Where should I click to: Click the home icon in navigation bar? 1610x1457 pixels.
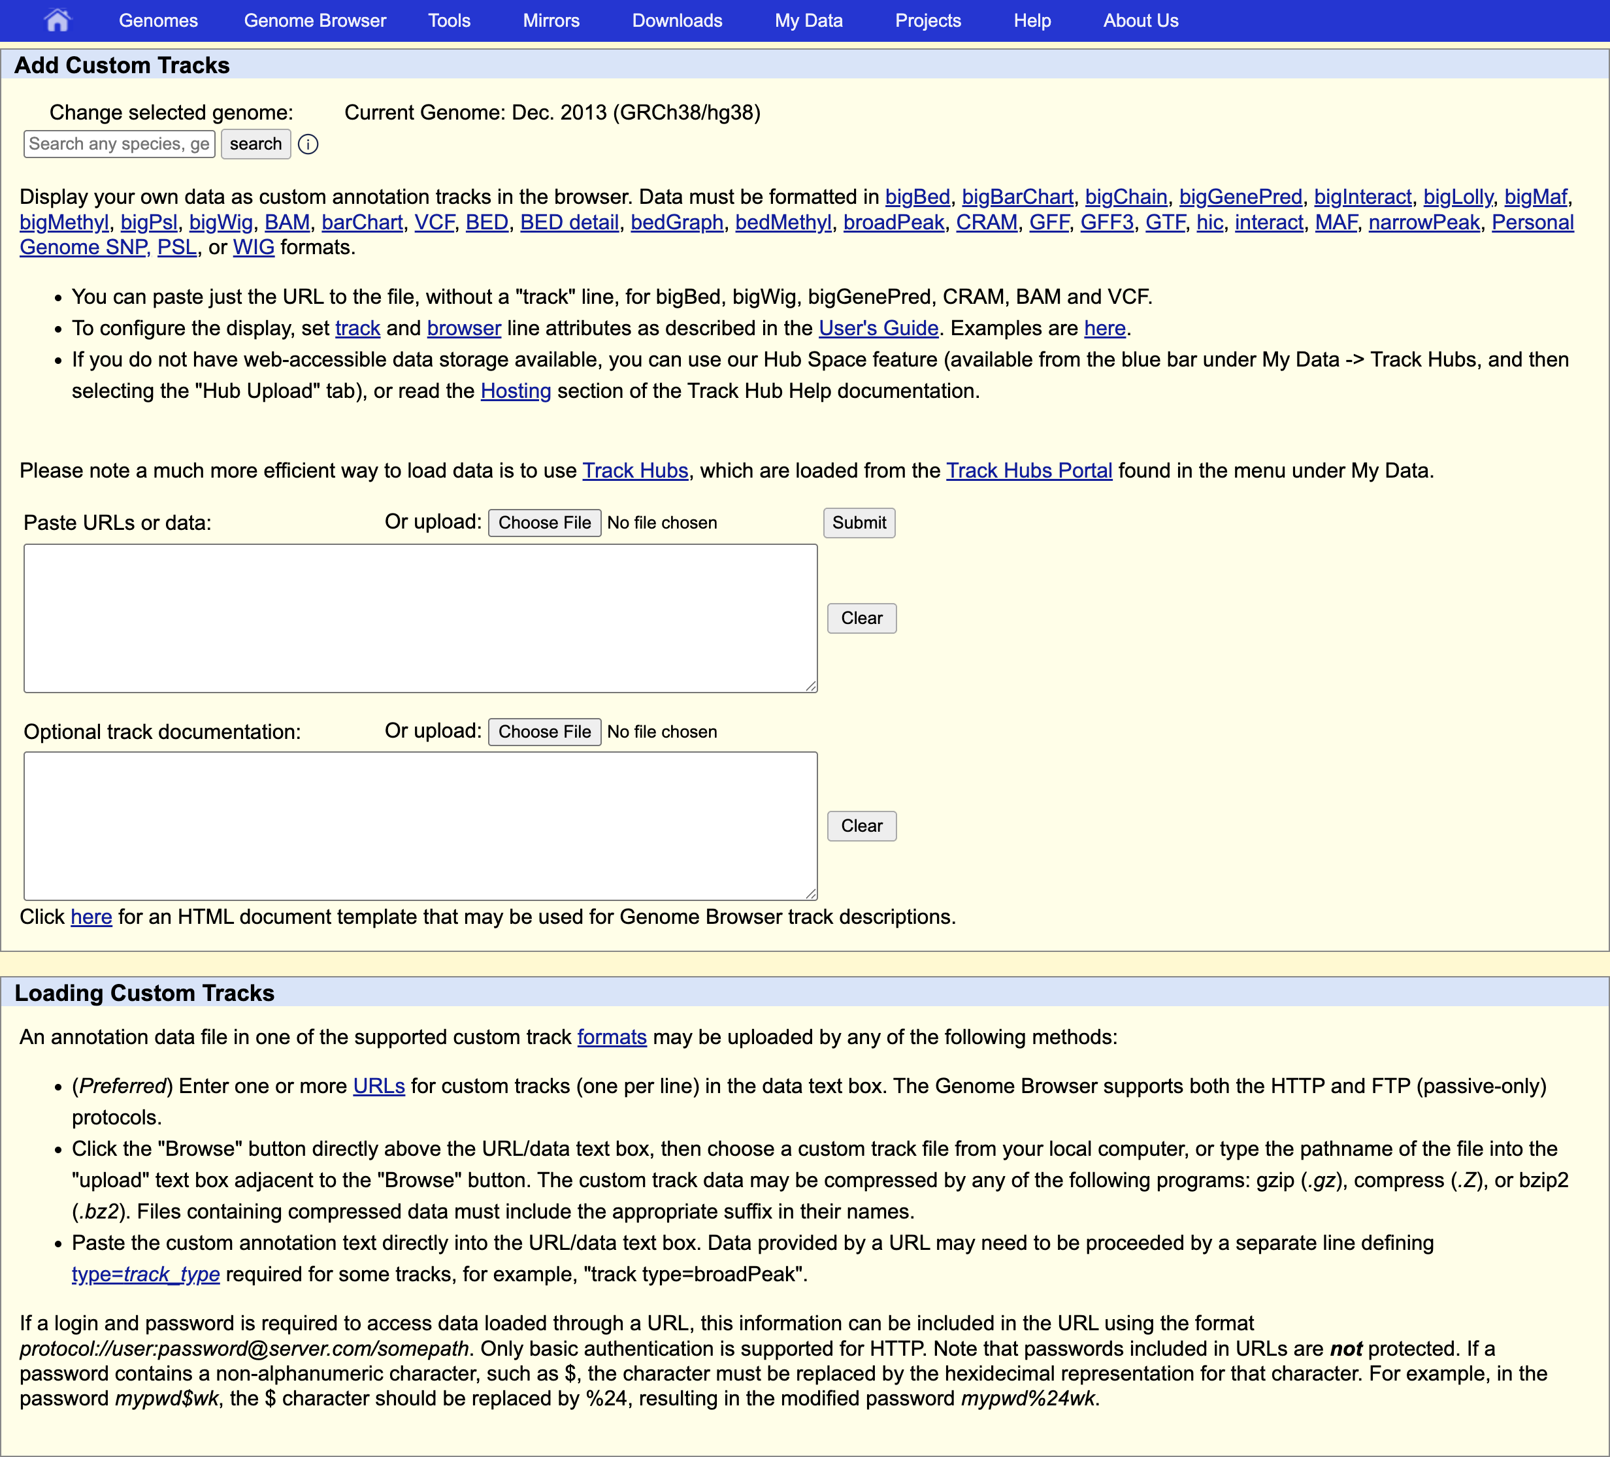coord(57,20)
